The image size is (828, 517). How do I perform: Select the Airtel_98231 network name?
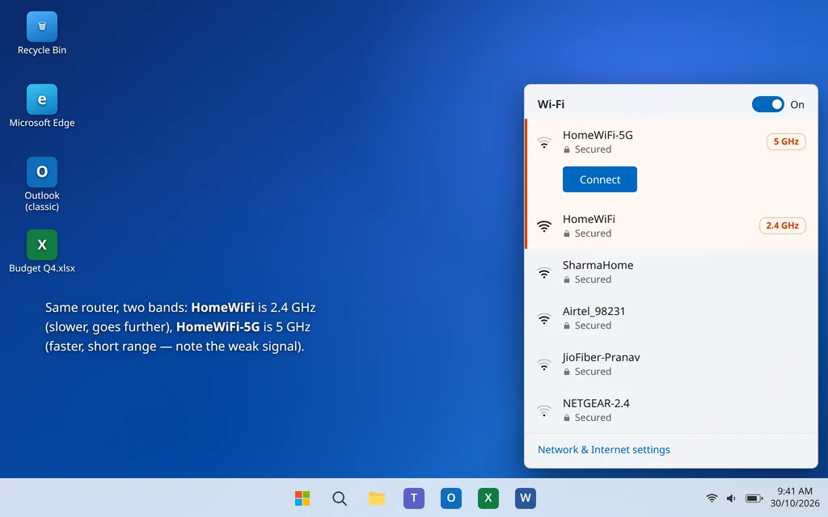point(594,311)
